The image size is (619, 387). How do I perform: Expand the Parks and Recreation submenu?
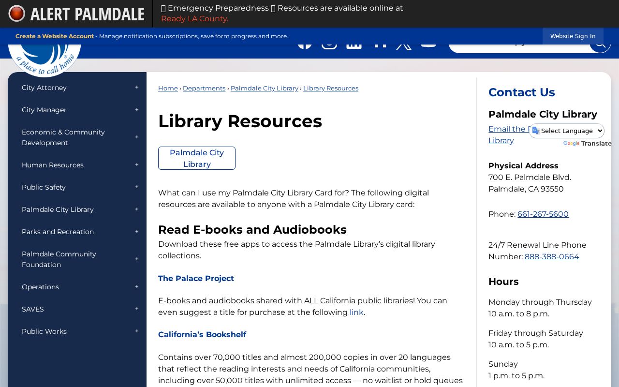137,232
